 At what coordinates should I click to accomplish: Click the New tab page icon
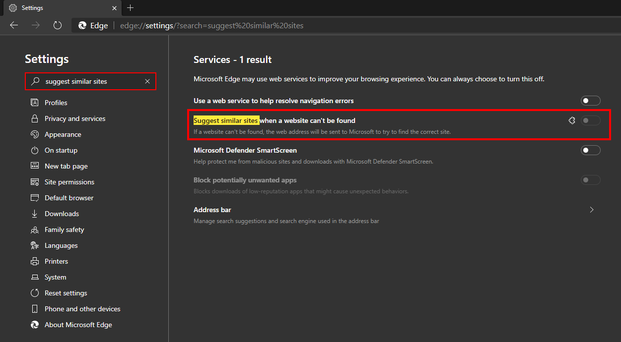tap(35, 166)
